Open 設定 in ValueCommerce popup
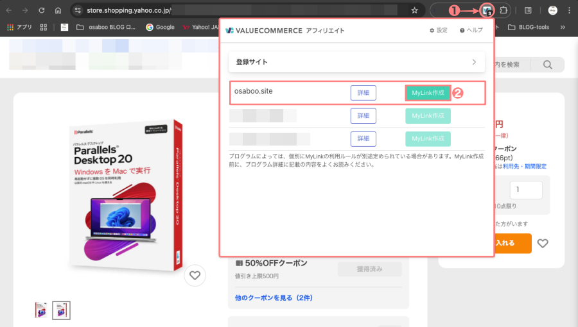This screenshot has height=327, width=578. 438,30
